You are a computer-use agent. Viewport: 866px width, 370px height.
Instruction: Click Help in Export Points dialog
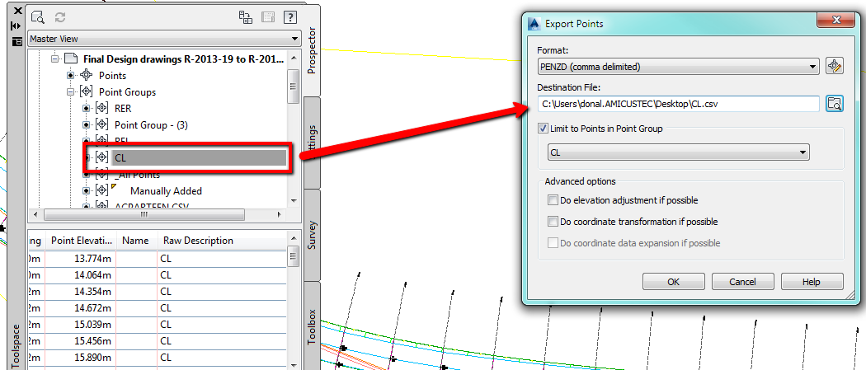point(812,281)
